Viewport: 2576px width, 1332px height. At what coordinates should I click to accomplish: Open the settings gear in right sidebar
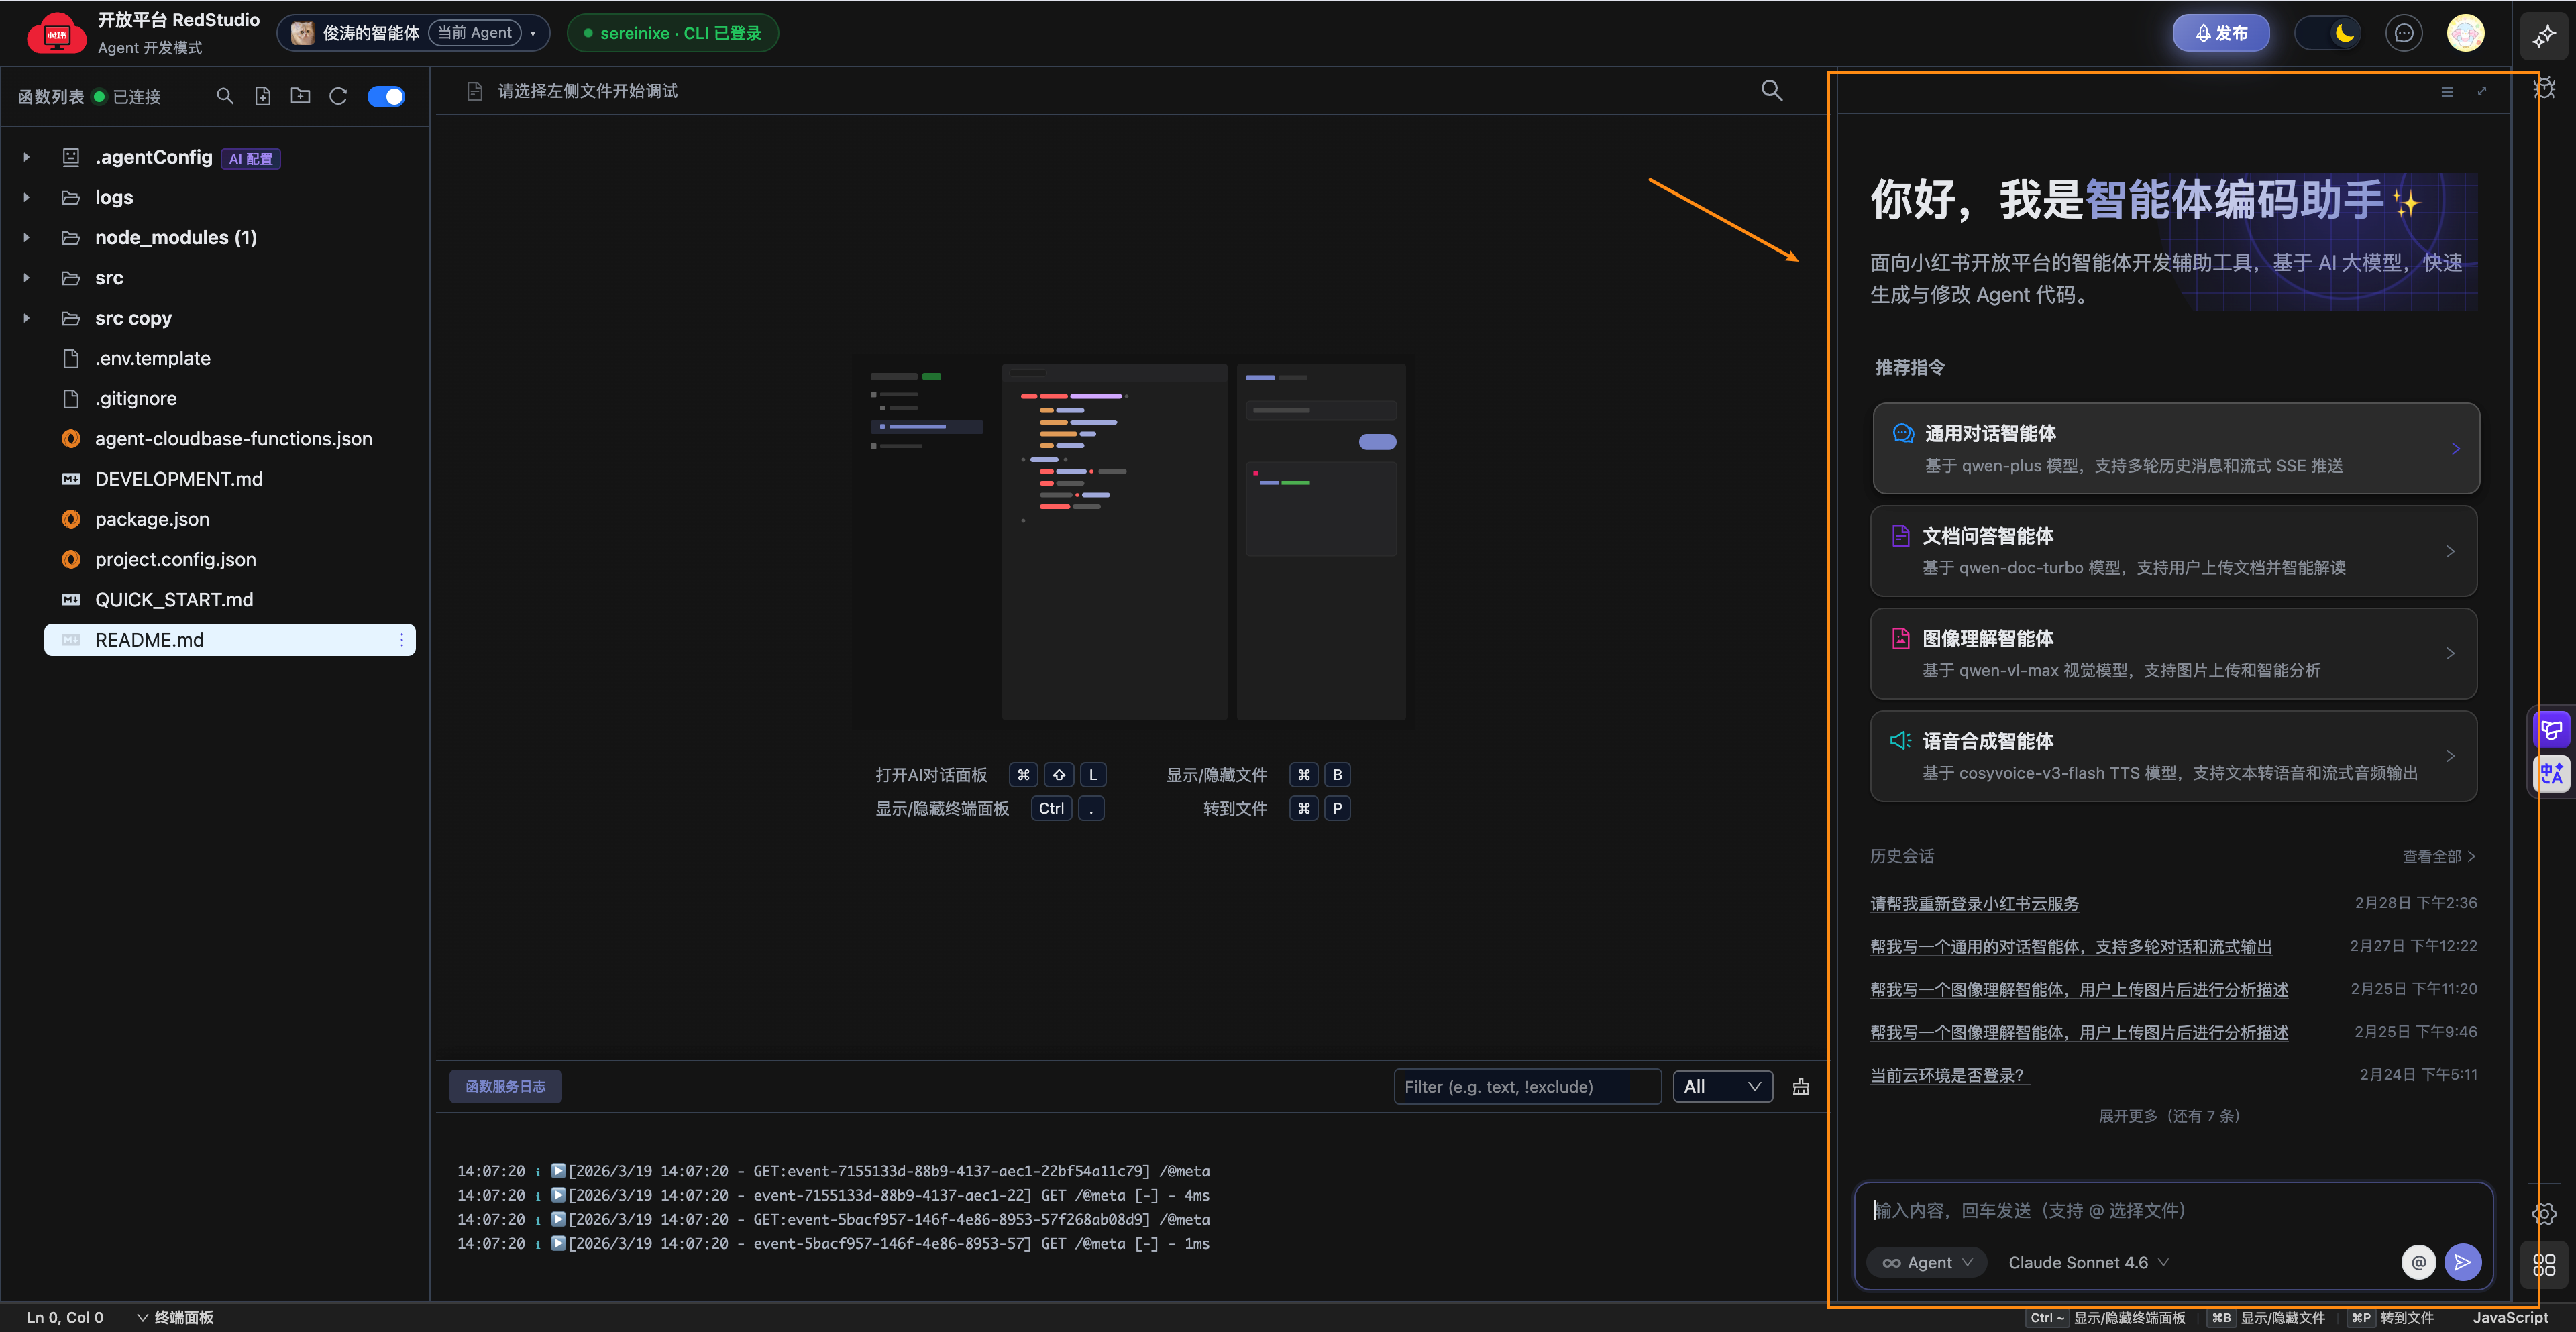click(2545, 1214)
